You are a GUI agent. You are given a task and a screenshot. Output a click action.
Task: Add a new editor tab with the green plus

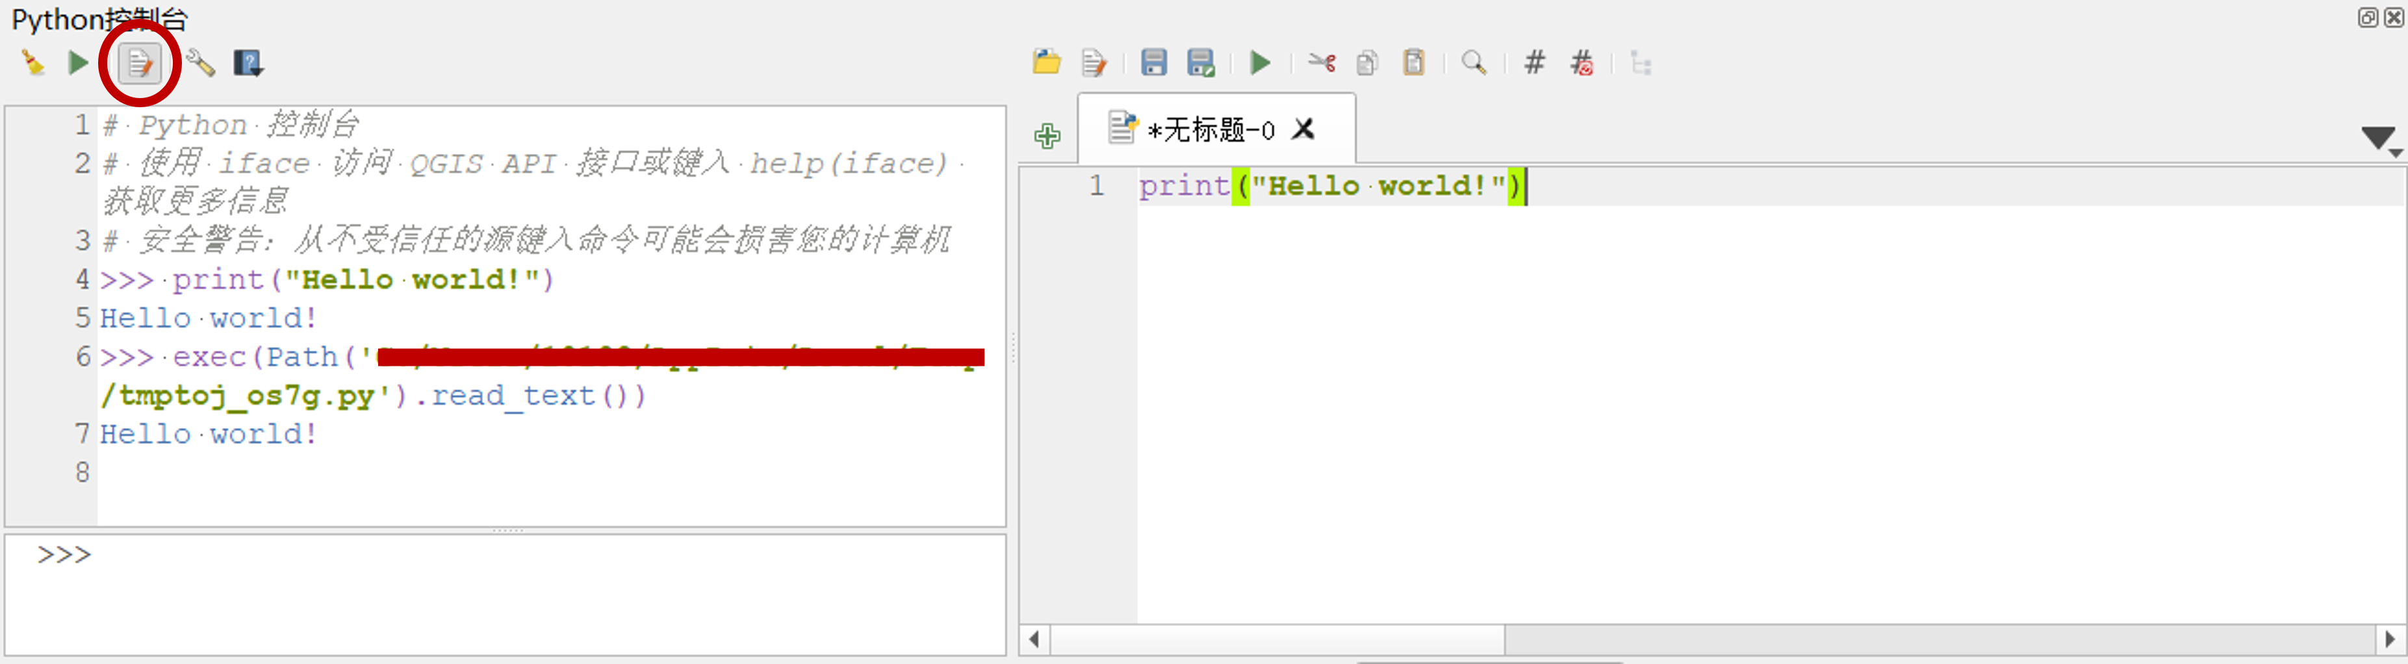tap(1048, 136)
